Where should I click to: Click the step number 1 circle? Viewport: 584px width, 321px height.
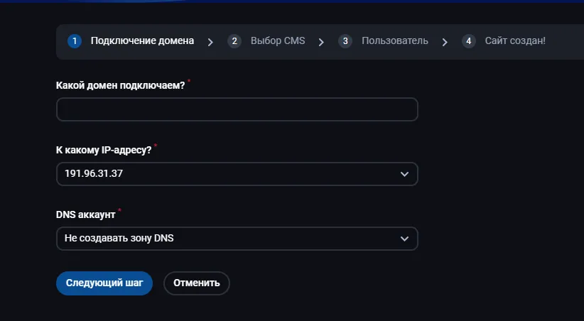[75, 41]
